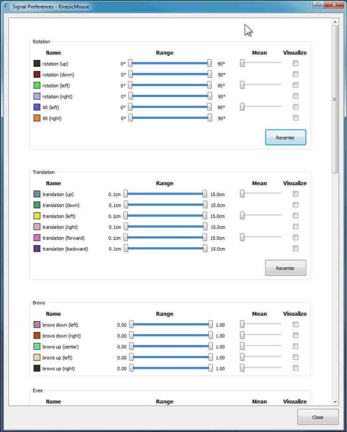Toggle Visualize checkbox for tilt (left)
The image size is (347, 432).
pyautogui.click(x=295, y=107)
